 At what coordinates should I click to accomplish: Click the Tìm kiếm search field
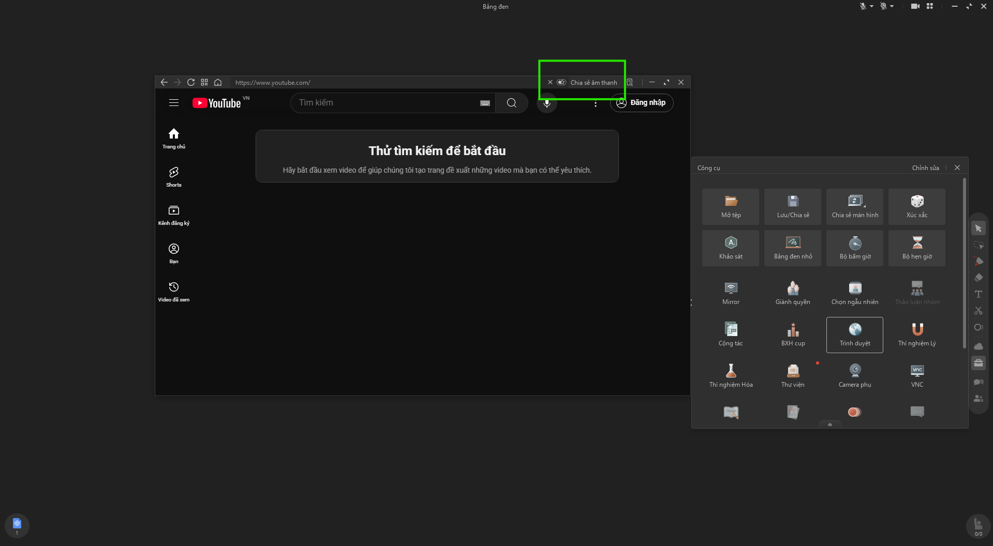pos(386,103)
